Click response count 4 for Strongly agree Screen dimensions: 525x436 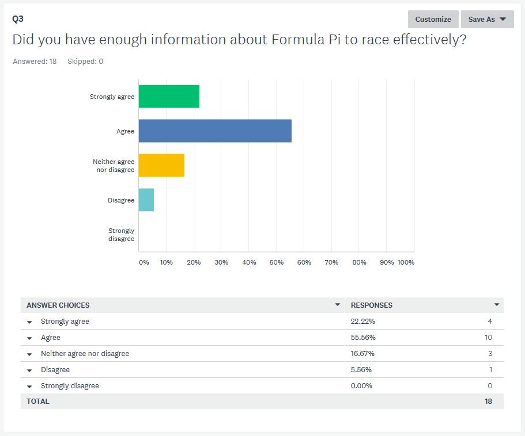pos(490,322)
